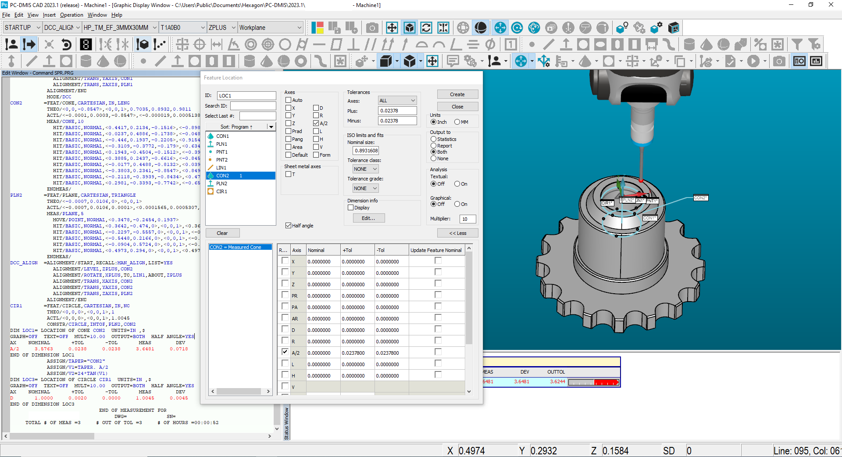Image resolution: width=842 pixels, height=457 pixels.
Task: Toggle the solid sphere shading icon
Action: pos(481,28)
